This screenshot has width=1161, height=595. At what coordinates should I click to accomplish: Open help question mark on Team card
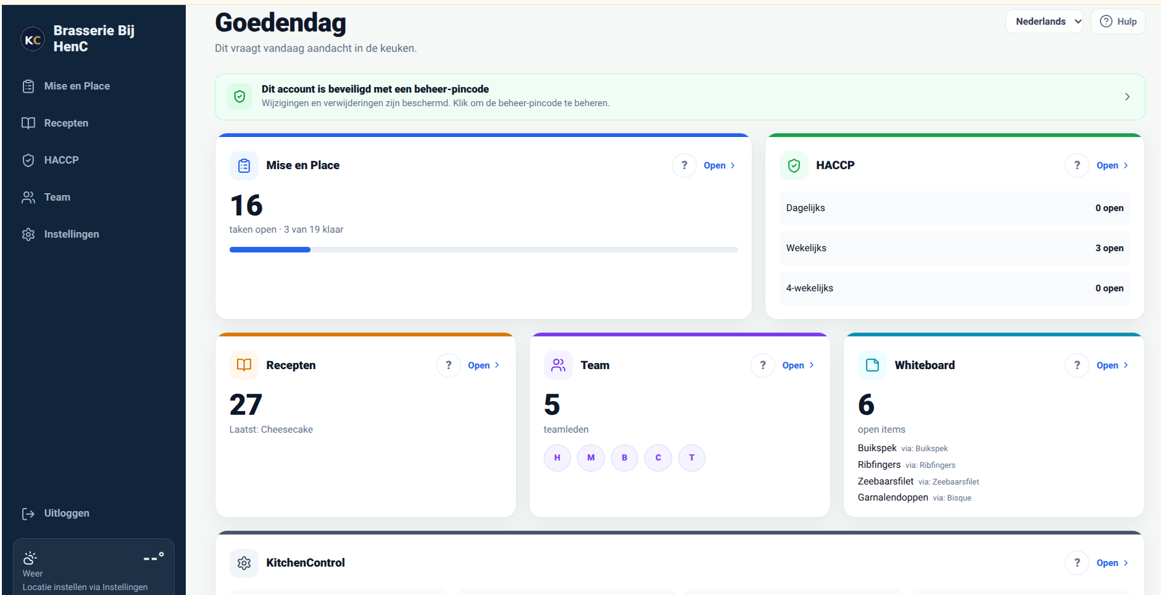pyautogui.click(x=763, y=365)
